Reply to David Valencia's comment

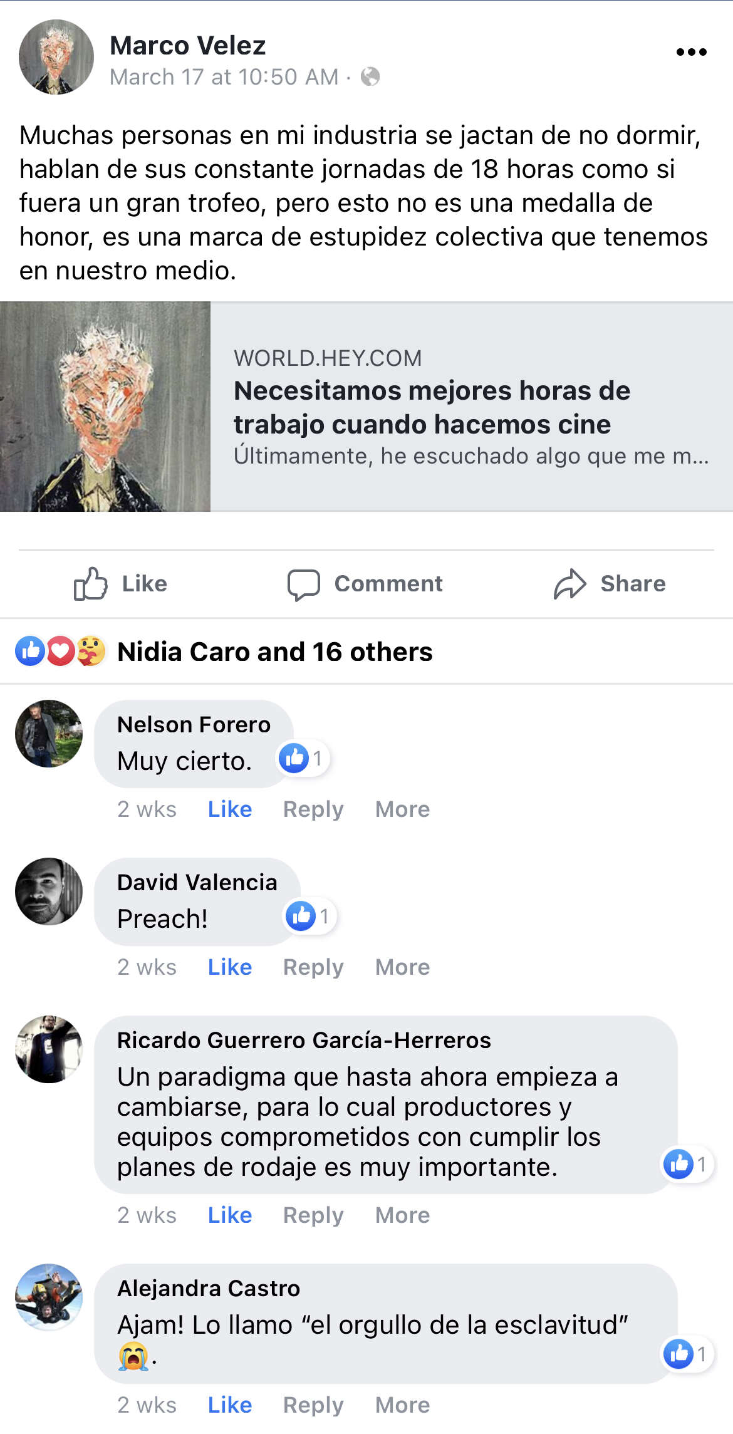(313, 967)
